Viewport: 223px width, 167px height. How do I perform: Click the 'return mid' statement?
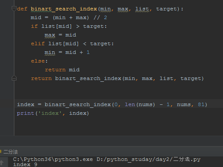point(62,70)
